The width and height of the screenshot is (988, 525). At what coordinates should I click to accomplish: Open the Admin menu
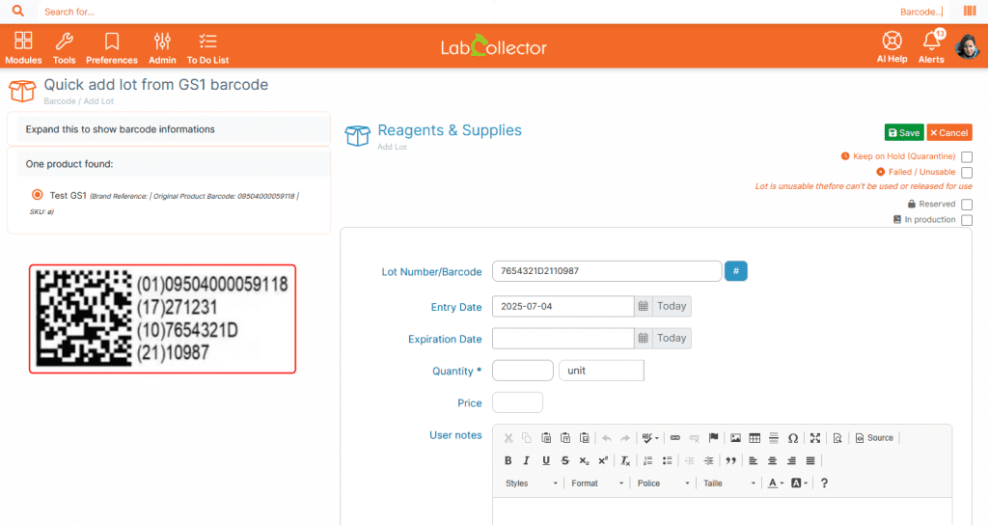tap(162, 48)
